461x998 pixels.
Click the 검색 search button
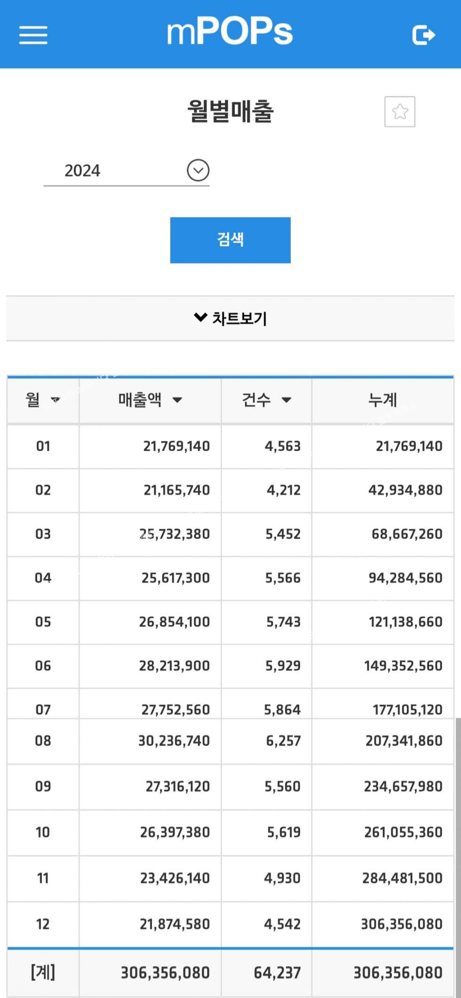pos(230,240)
